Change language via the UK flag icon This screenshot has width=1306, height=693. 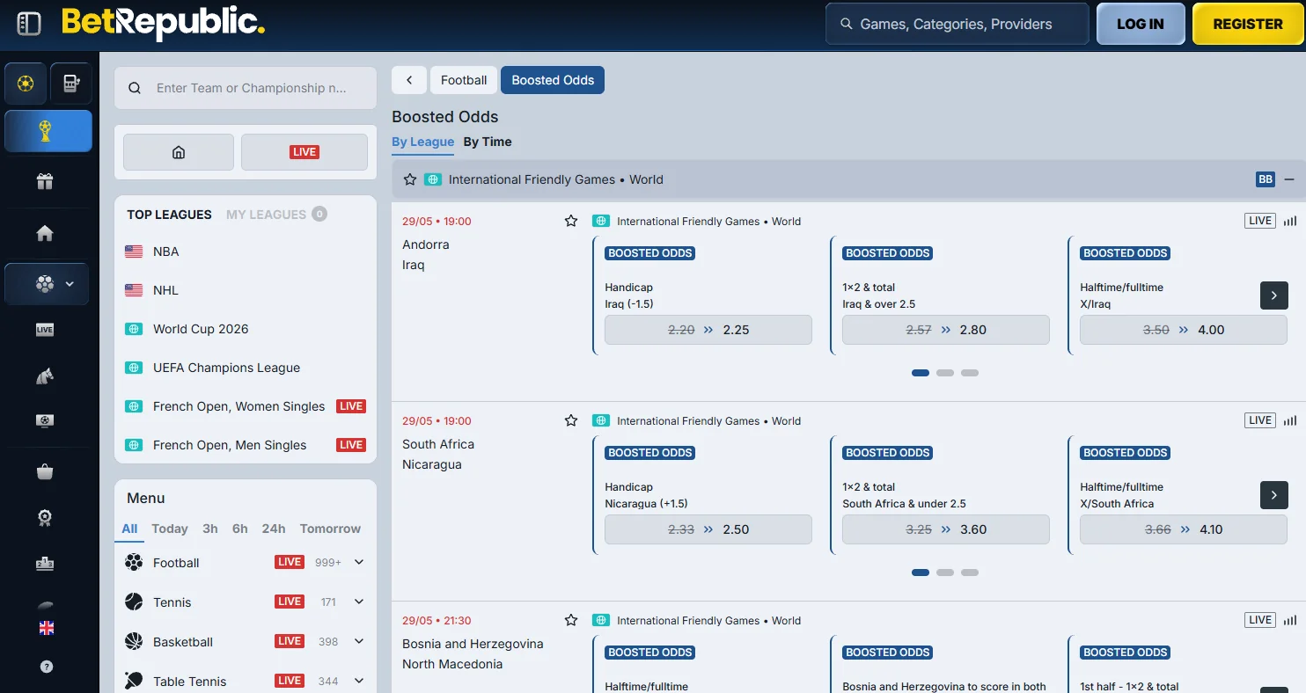(47, 628)
